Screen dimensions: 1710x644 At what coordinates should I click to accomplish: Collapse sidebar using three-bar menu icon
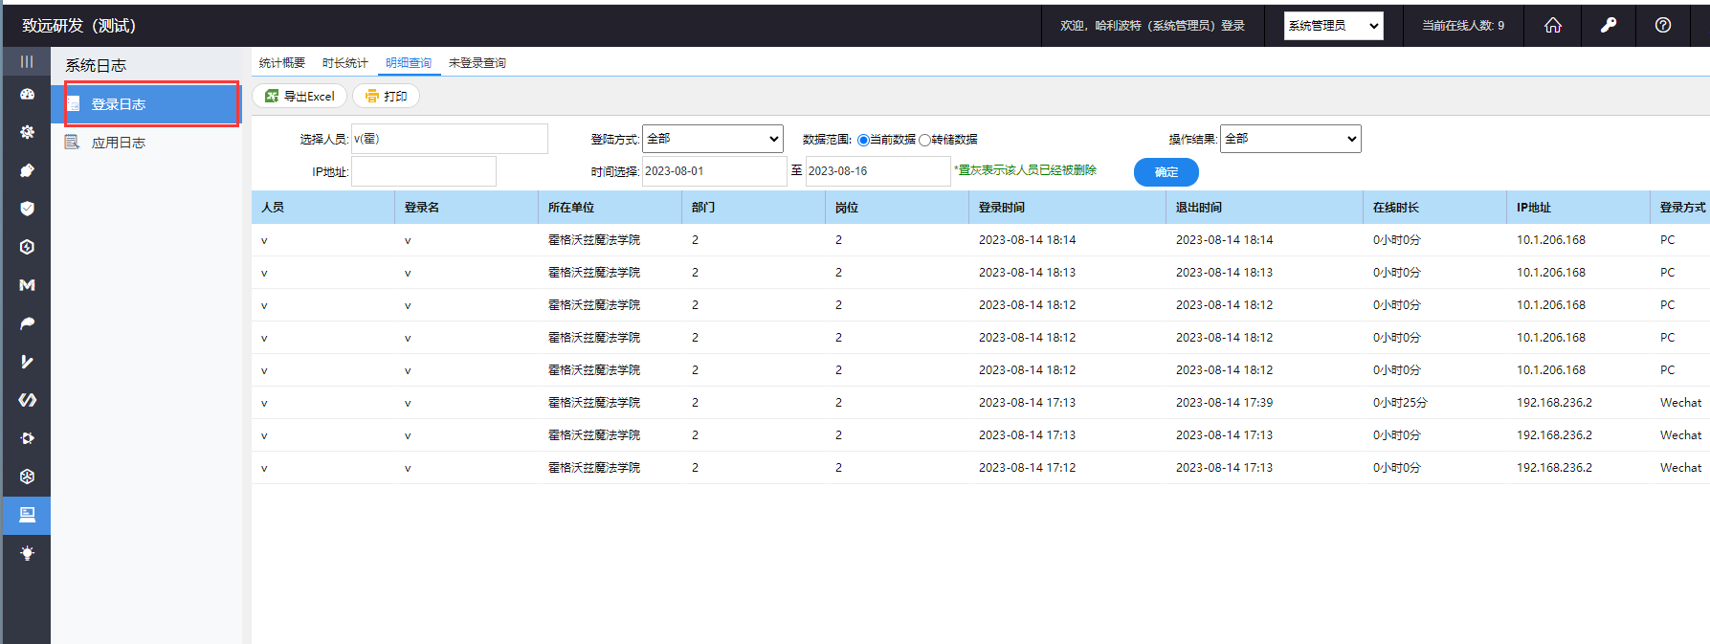tap(27, 61)
